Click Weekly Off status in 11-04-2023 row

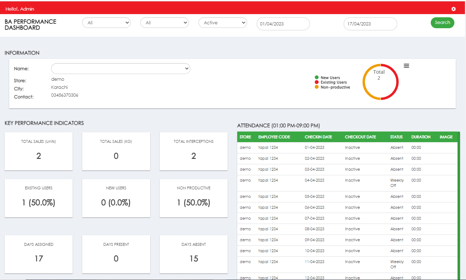[397, 264]
